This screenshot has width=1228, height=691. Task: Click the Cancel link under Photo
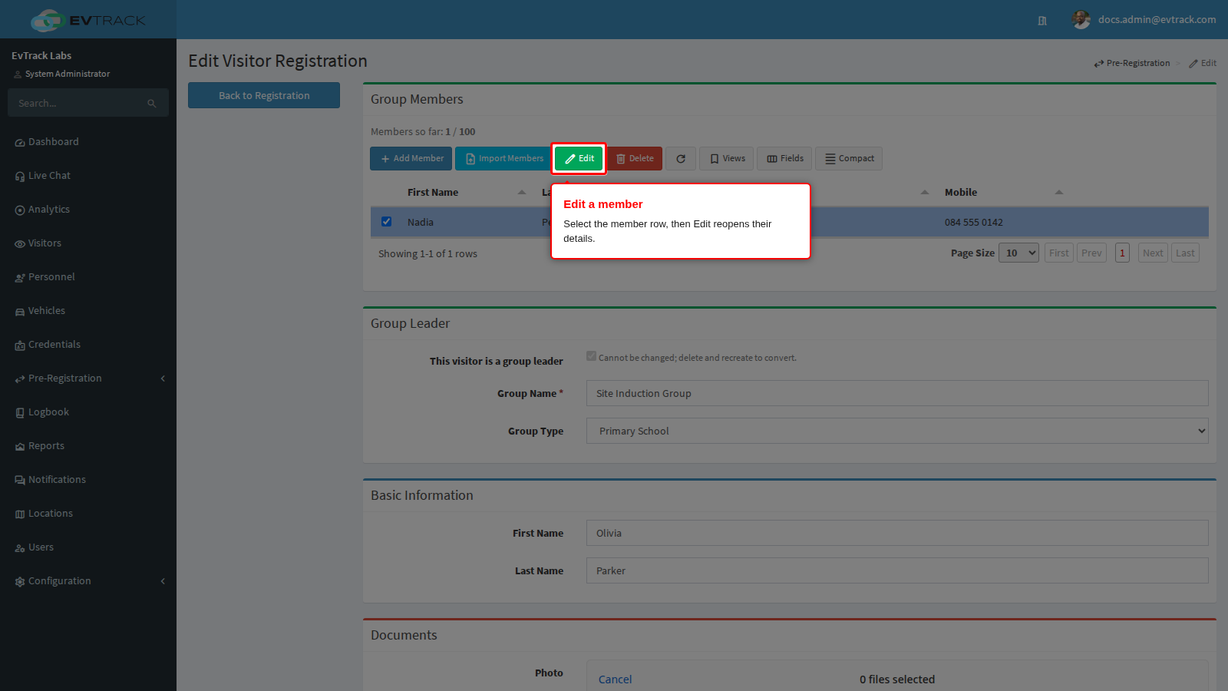click(x=615, y=679)
